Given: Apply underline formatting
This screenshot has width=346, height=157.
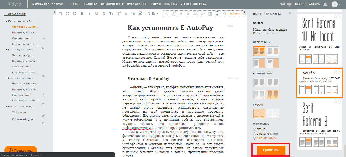Looking at the screenshot, I should click(97, 13).
